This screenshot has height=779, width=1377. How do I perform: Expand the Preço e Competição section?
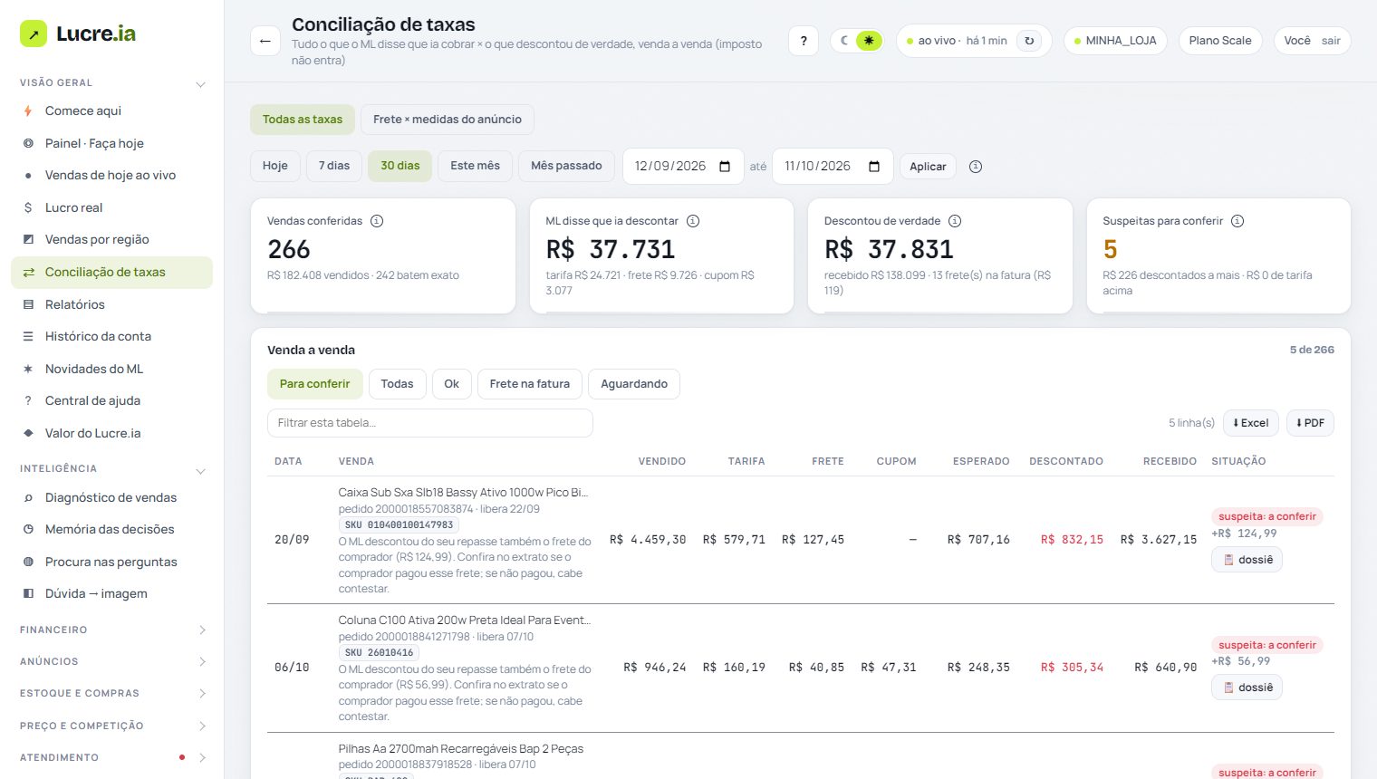(111, 726)
